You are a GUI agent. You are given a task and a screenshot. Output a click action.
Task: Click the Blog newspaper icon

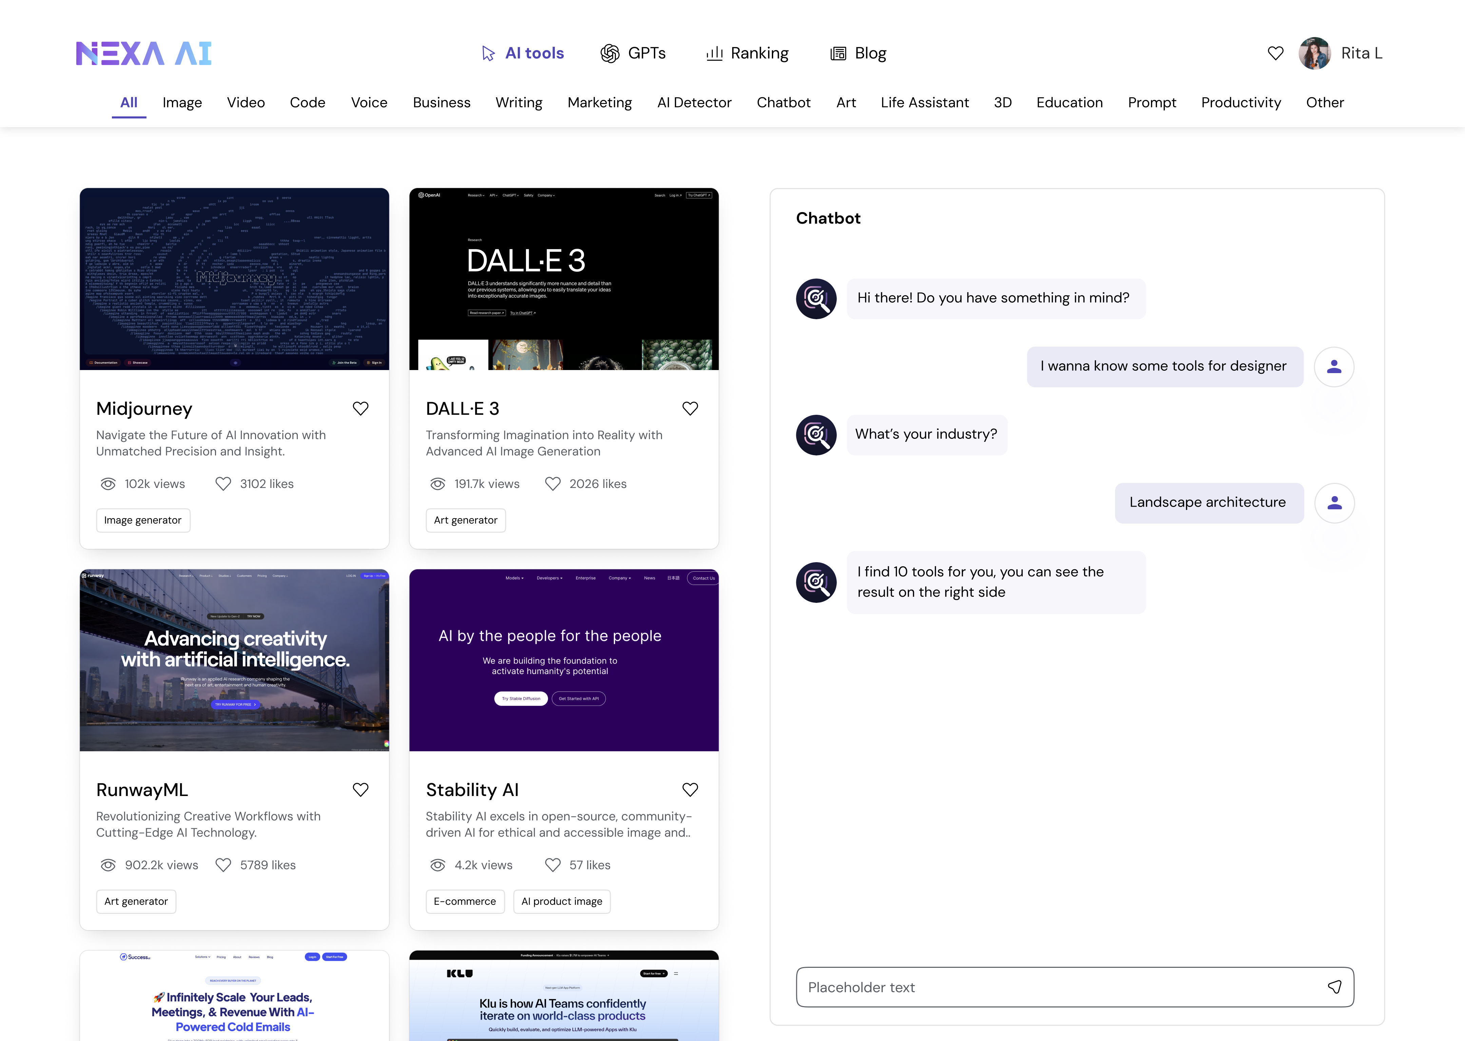coord(838,53)
